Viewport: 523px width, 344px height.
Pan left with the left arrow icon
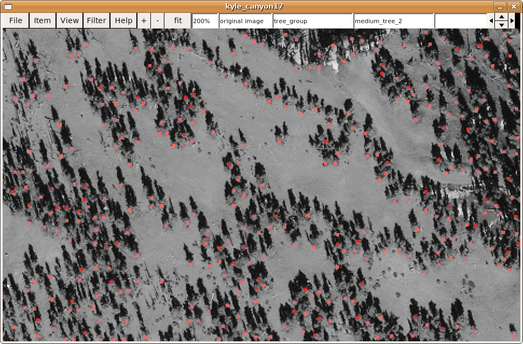point(491,20)
